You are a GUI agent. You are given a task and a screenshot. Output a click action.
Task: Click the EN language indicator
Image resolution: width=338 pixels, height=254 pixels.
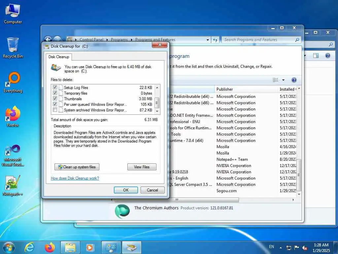271,246
